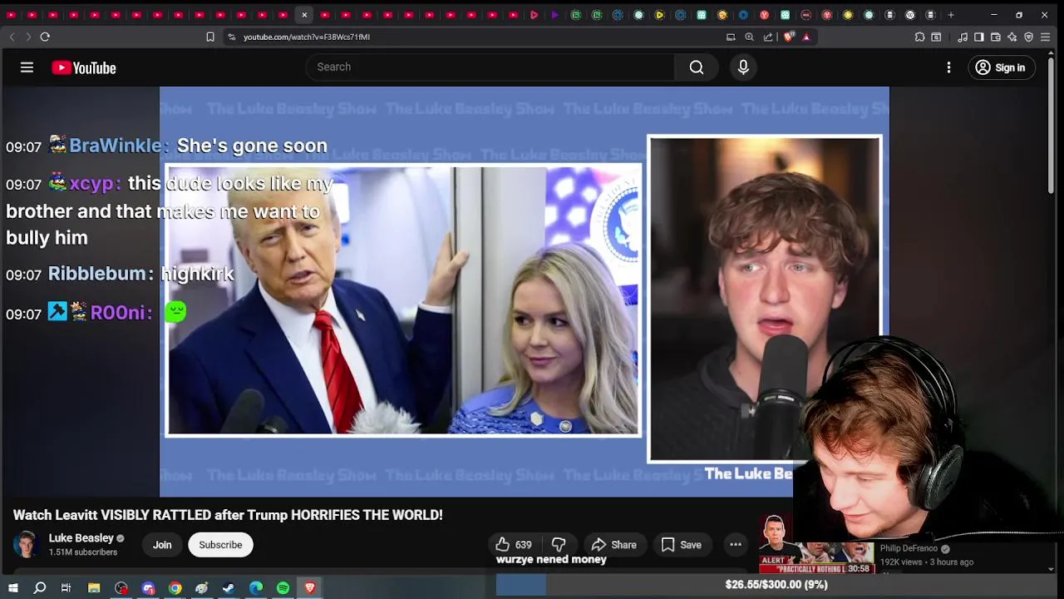Open the zoom magnifier in address bar

[749, 37]
